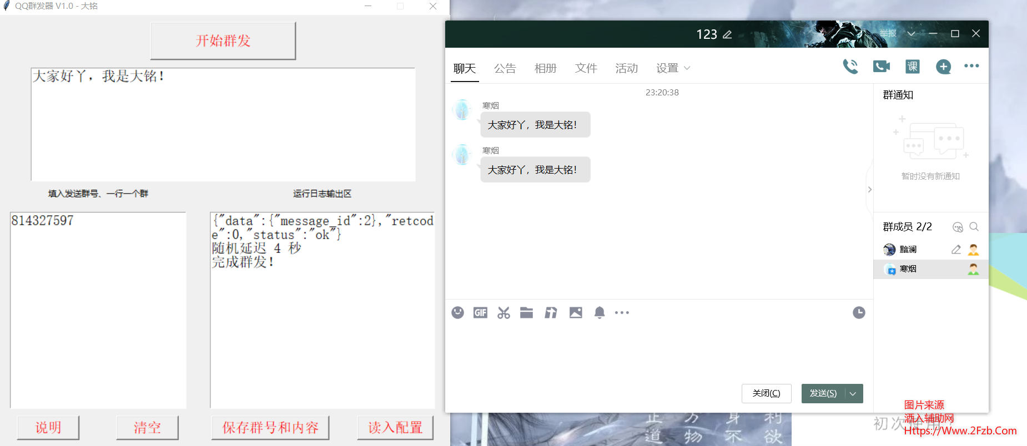Search group members magnifier icon
Viewport: 1027px width, 446px height.
tap(974, 227)
